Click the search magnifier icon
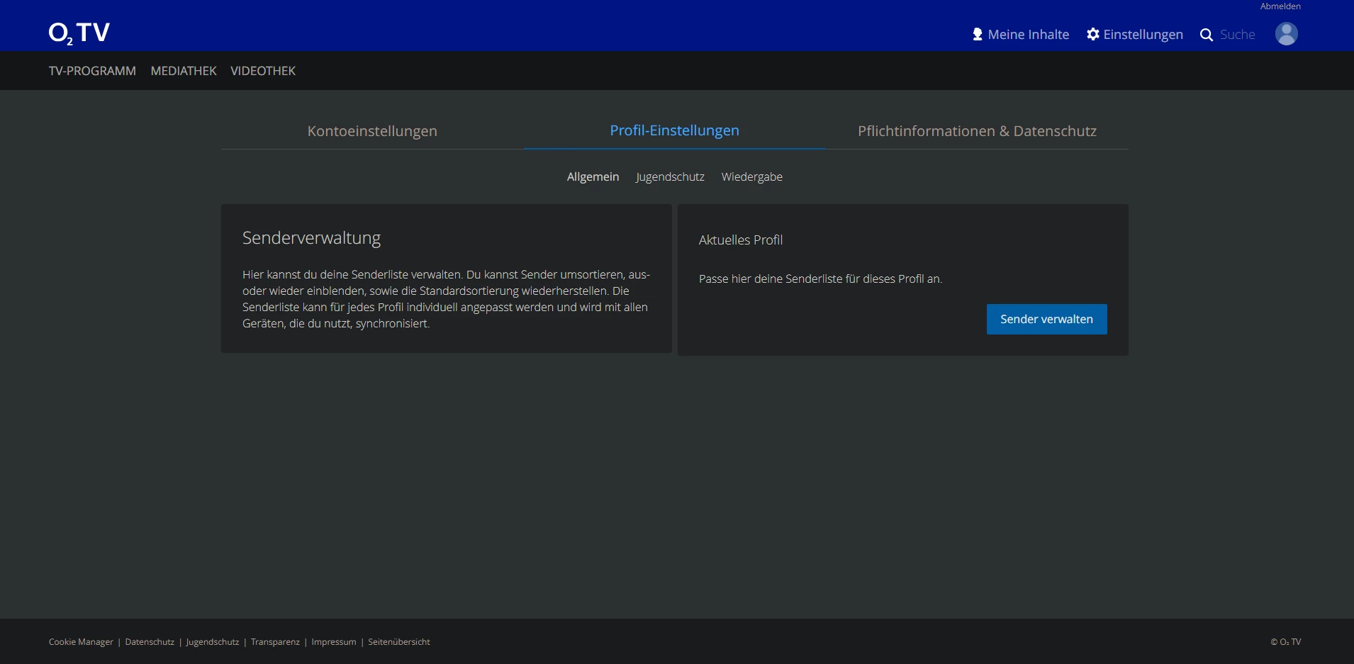The height and width of the screenshot is (664, 1354). tap(1206, 35)
